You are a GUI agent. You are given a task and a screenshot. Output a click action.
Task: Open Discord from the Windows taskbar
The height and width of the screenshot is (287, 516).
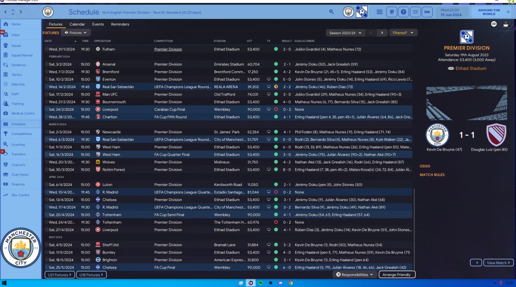click(x=281, y=283)
